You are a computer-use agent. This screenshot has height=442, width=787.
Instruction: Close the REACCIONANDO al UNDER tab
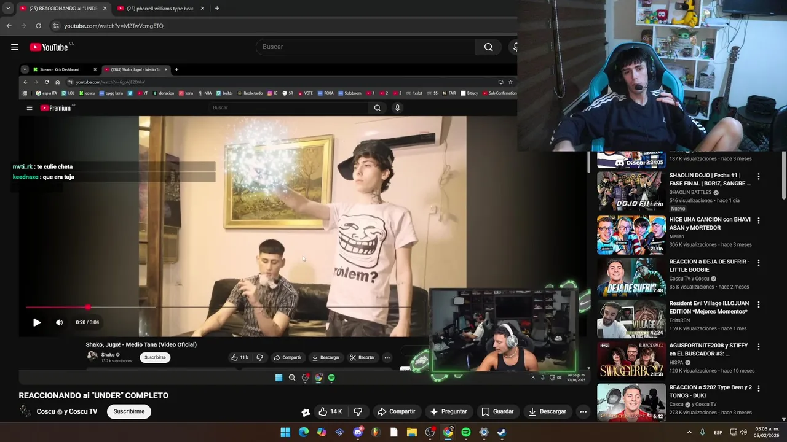[x=105, y=9]
